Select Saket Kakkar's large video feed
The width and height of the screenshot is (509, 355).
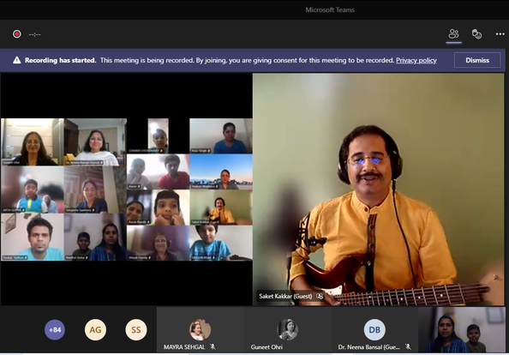click(379, 189)
